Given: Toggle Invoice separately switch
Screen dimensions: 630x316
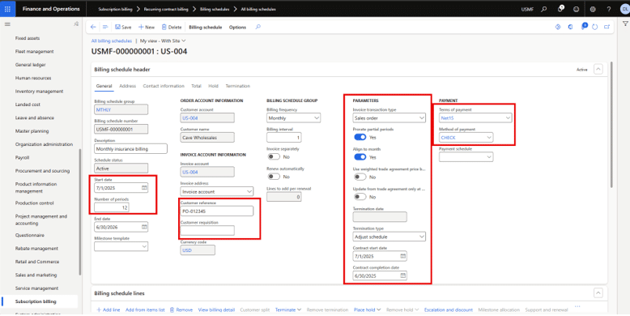Looking at the screenshot, I should click(274, 157).
